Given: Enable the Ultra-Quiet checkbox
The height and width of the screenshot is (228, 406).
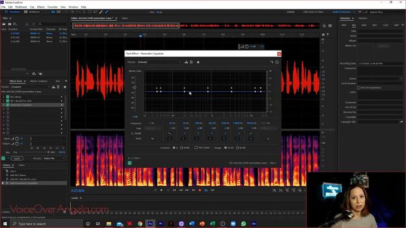Looking at the screenshot, I should tap(196, 148).
